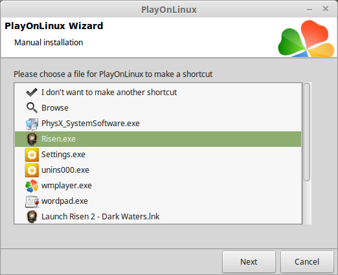The image size is (338, 275).
Task: Select the Risen.exe file name
Action: [58, 139]
